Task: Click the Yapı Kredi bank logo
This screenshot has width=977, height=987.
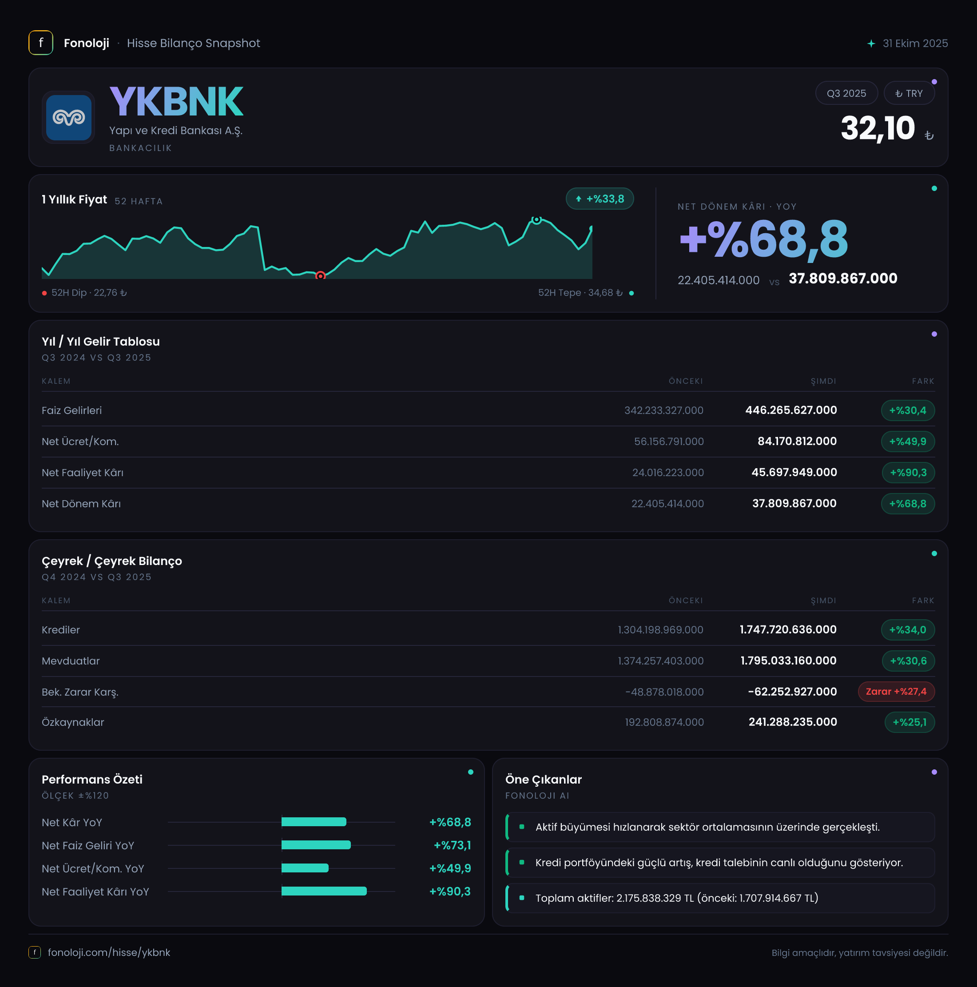Action: click(68, 118)
